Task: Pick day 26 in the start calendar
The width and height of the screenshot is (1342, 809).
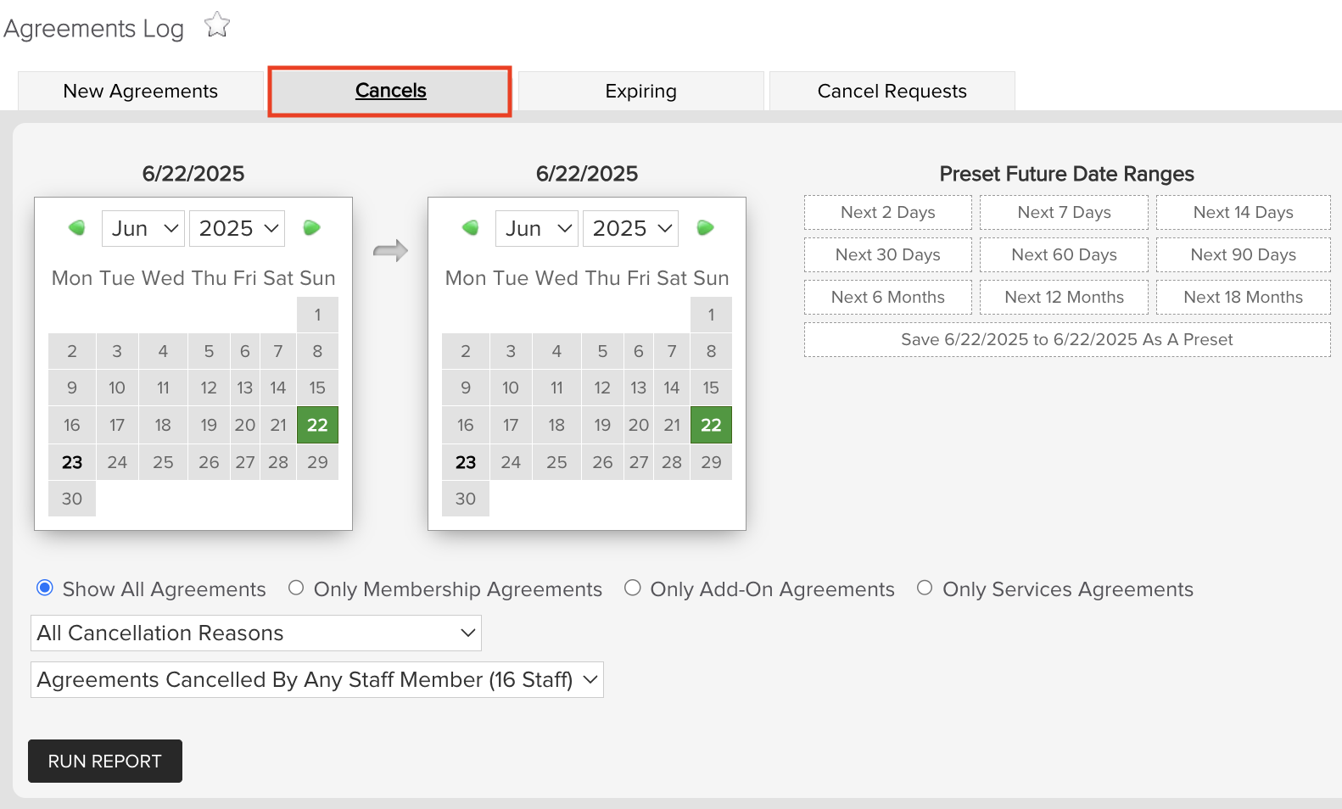Action: pos(209,462)
